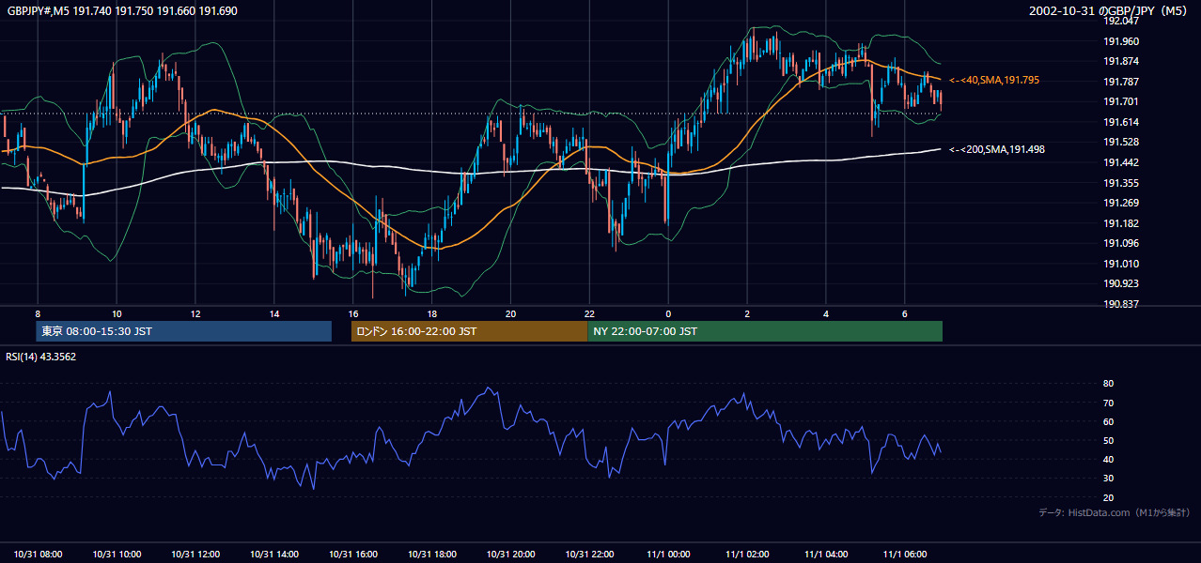Click the 2002-10-31 GBP/JPY (M5) chart title
Viewport: 1201px width, 563px height.
(x=1110, y=10)
